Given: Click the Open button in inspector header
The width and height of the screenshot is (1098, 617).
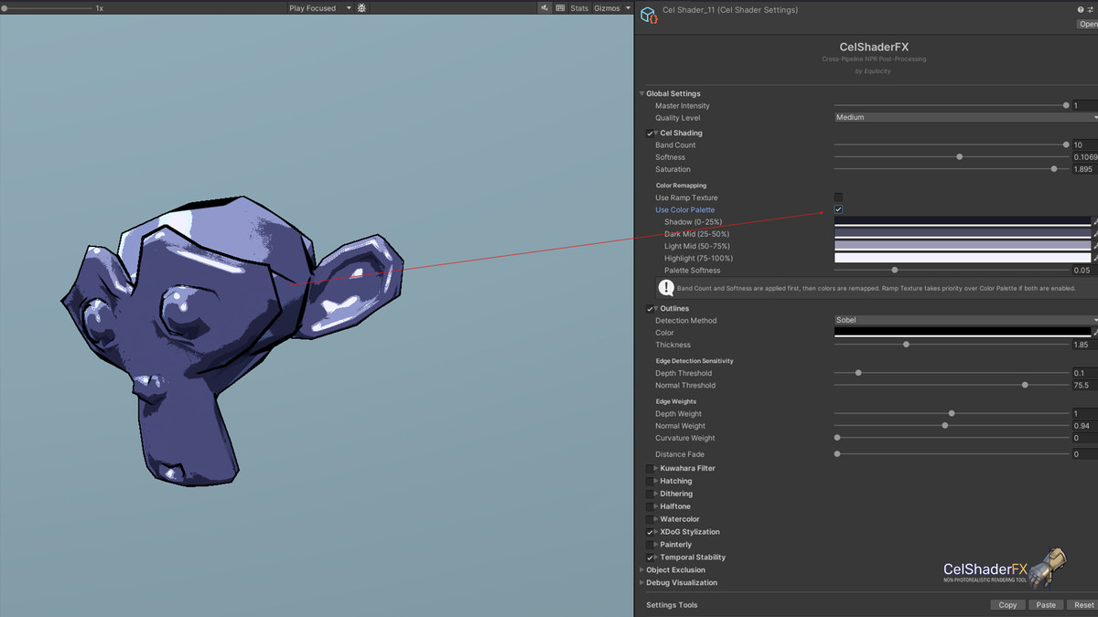Looking at the screenshot, I should (x=1087, y=25).
